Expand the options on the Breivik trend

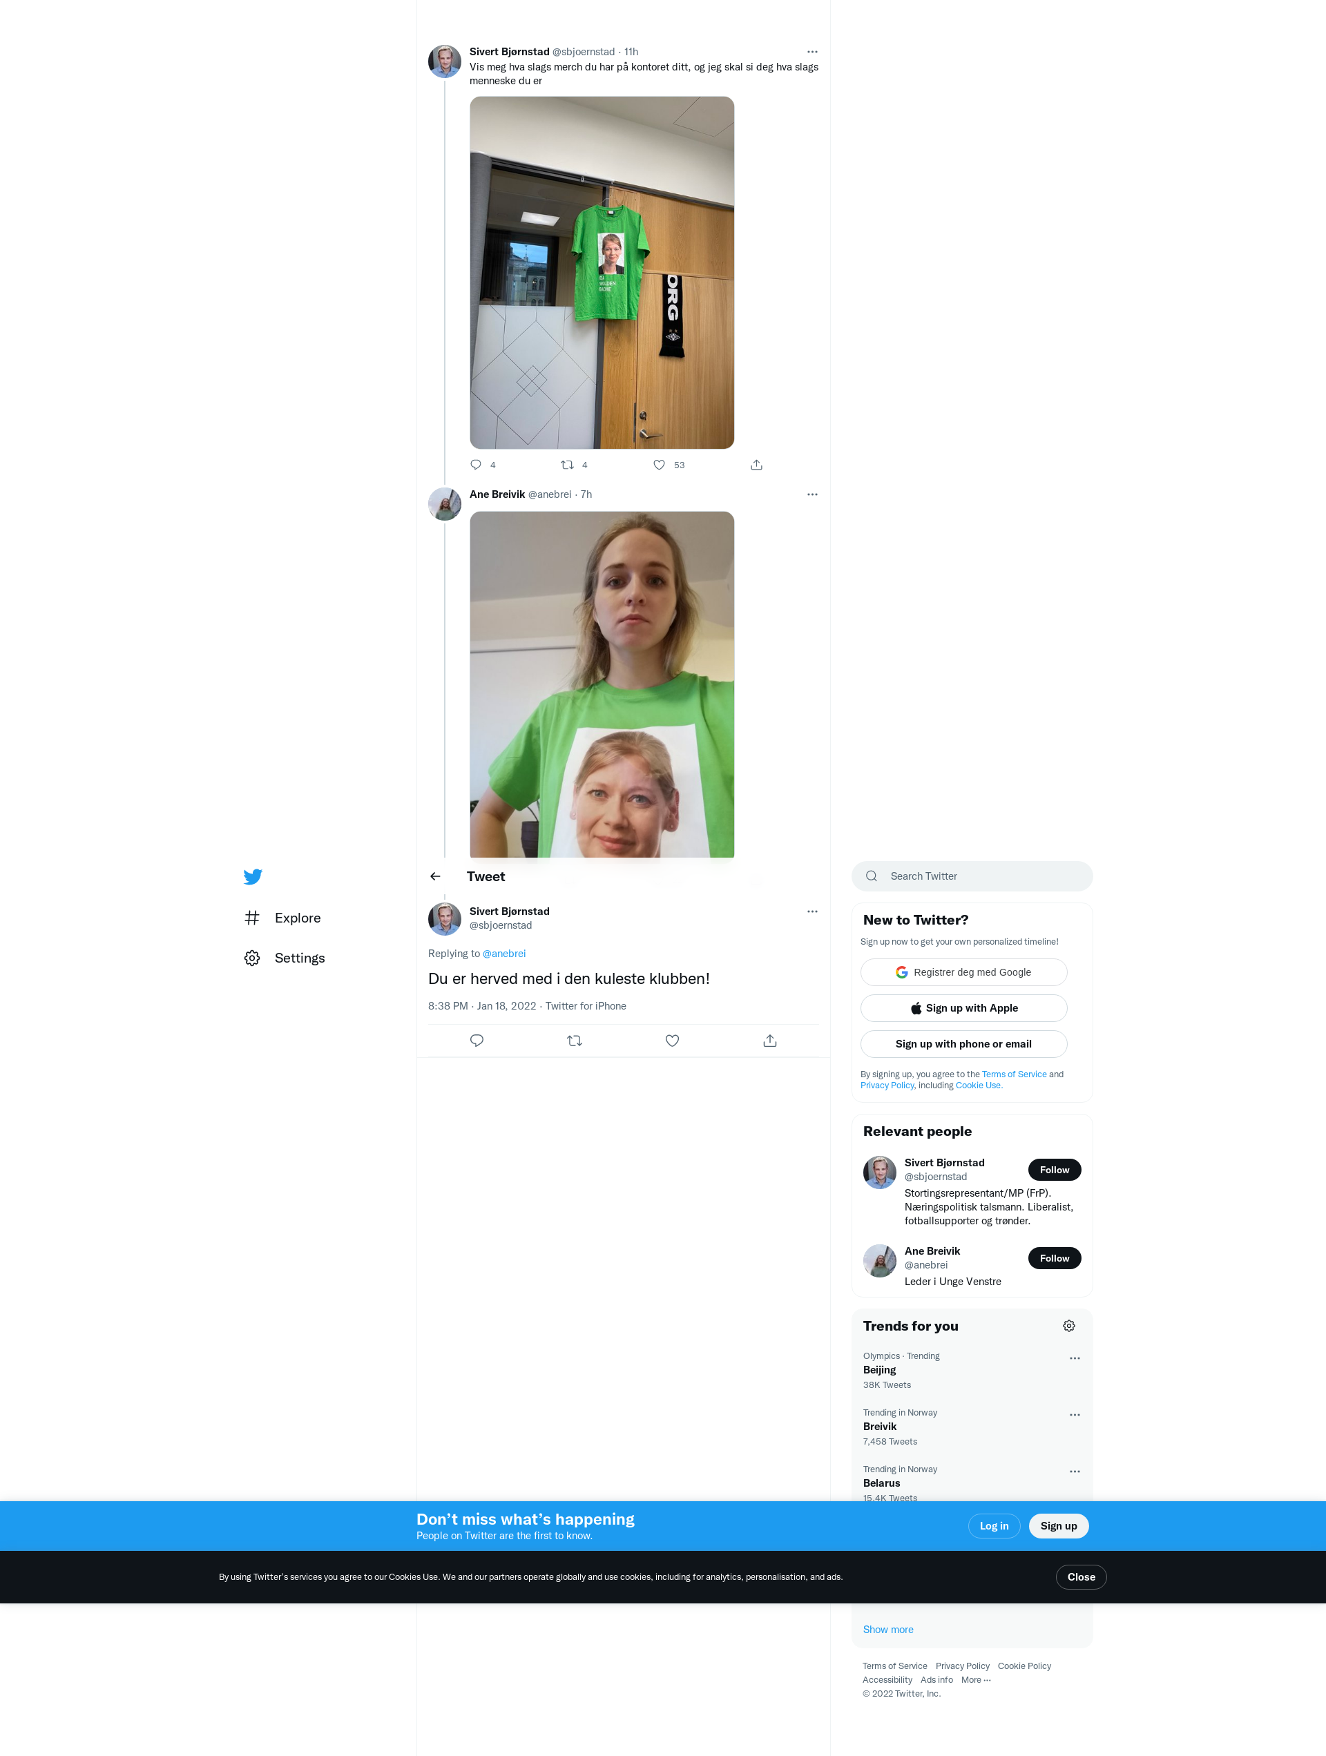(x=1075, y=1415)
